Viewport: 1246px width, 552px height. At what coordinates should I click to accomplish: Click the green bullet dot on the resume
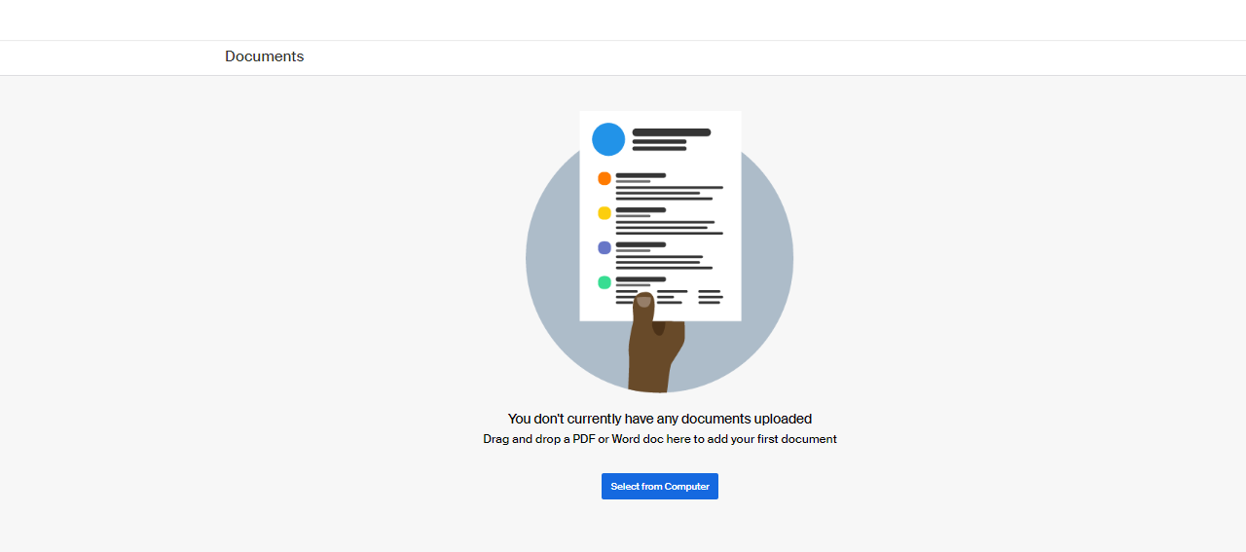[605, 282]
